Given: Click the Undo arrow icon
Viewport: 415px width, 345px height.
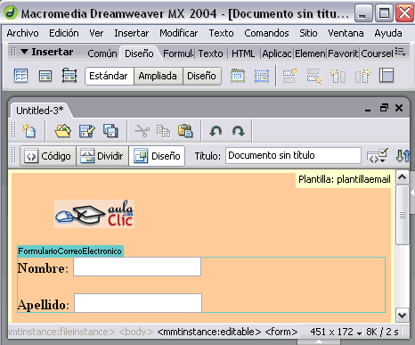Looking at the screenshot, I should click(x=216, y=131).
